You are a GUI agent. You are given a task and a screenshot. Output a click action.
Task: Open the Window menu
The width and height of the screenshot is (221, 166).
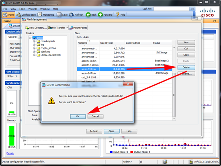[x=45, y=9]
